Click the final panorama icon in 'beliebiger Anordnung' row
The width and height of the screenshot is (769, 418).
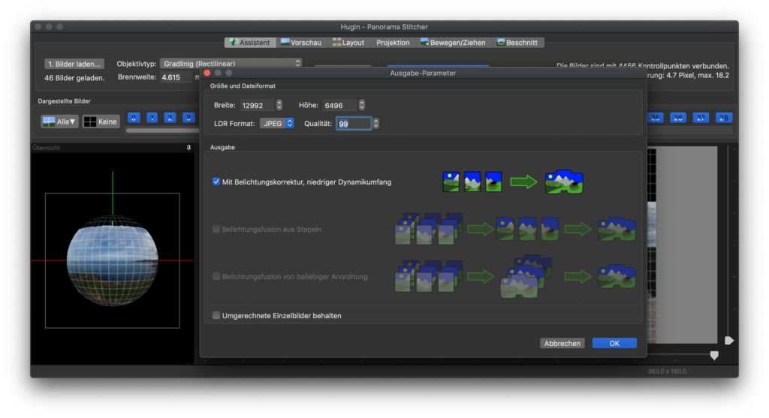point(617,276)
